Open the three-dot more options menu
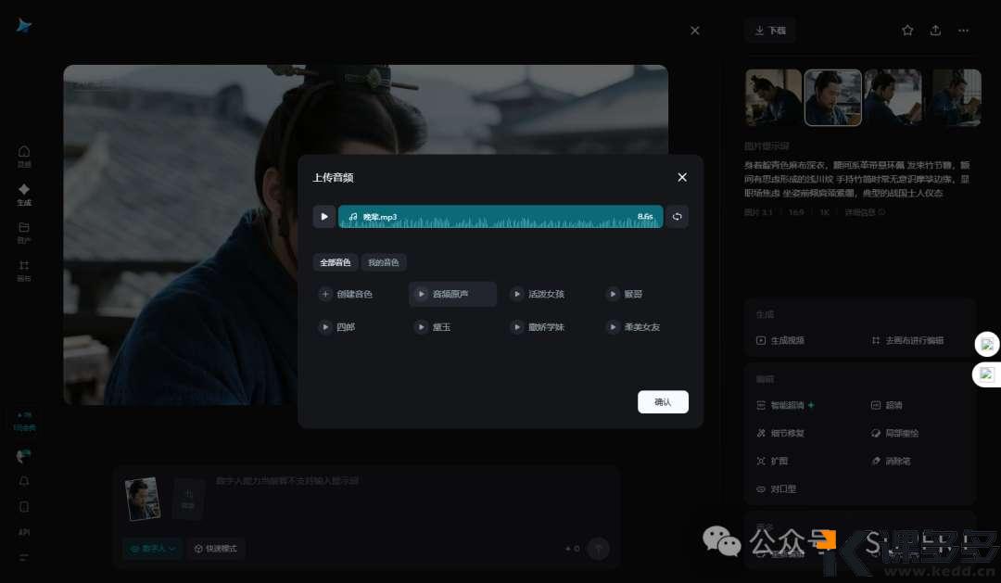The height and width of the screenshot is (583, 1001). pos(963,31)
